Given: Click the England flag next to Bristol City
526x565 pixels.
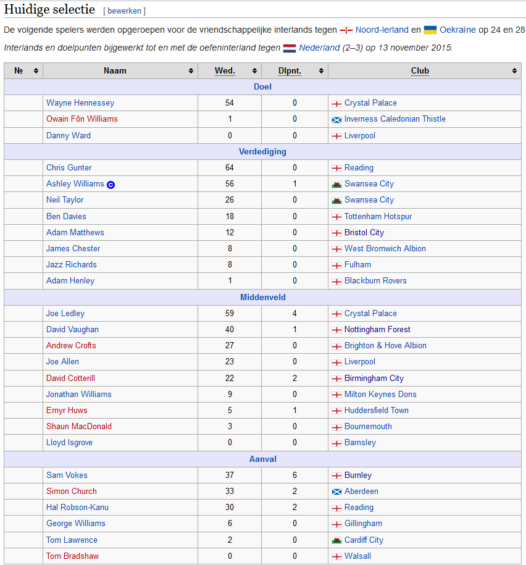Looking at the screenshot, I should (336, 233).
